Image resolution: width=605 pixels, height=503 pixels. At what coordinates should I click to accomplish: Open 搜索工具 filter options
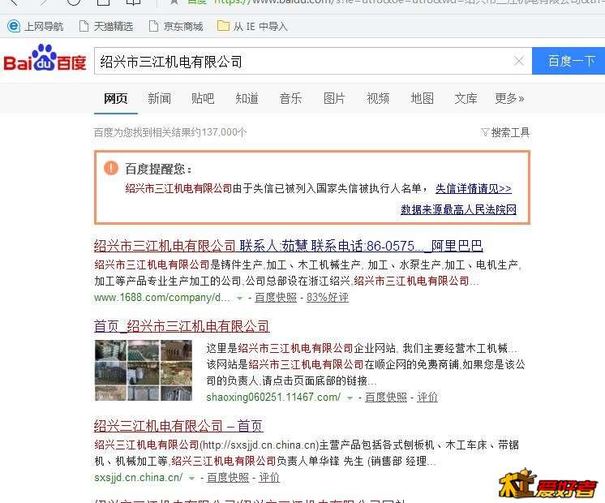point(505,132)
